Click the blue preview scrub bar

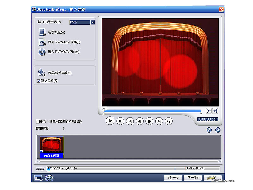point(152,111)
